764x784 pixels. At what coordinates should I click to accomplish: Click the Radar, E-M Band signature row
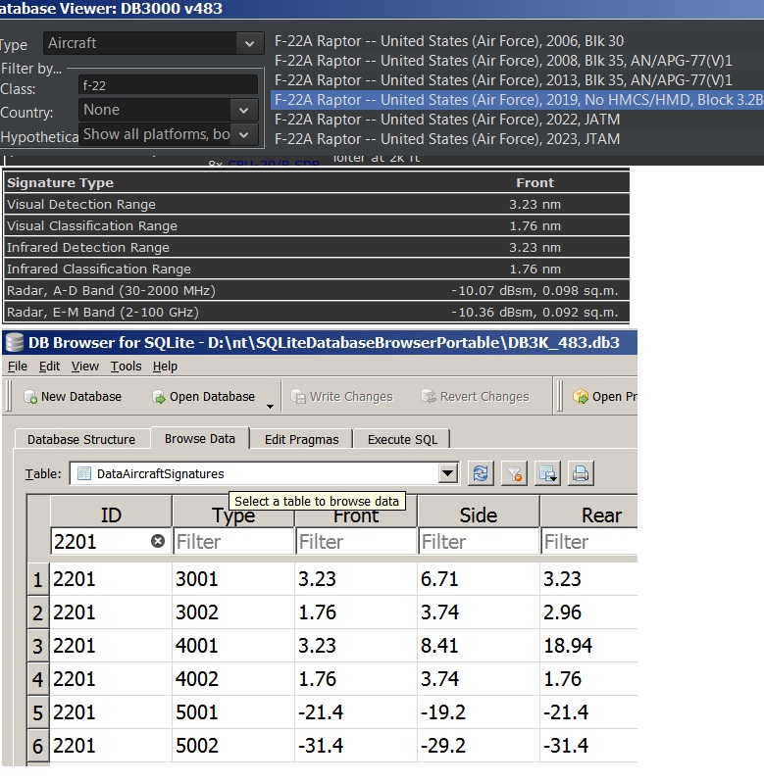click(317, 312)
